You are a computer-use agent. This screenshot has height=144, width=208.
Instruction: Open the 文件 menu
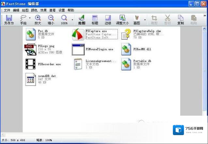point(7,10)
